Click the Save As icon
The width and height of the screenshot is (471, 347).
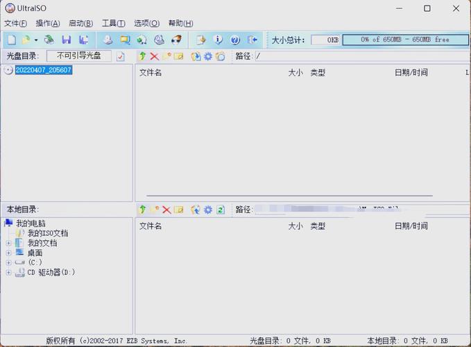[x=83, y=40]
